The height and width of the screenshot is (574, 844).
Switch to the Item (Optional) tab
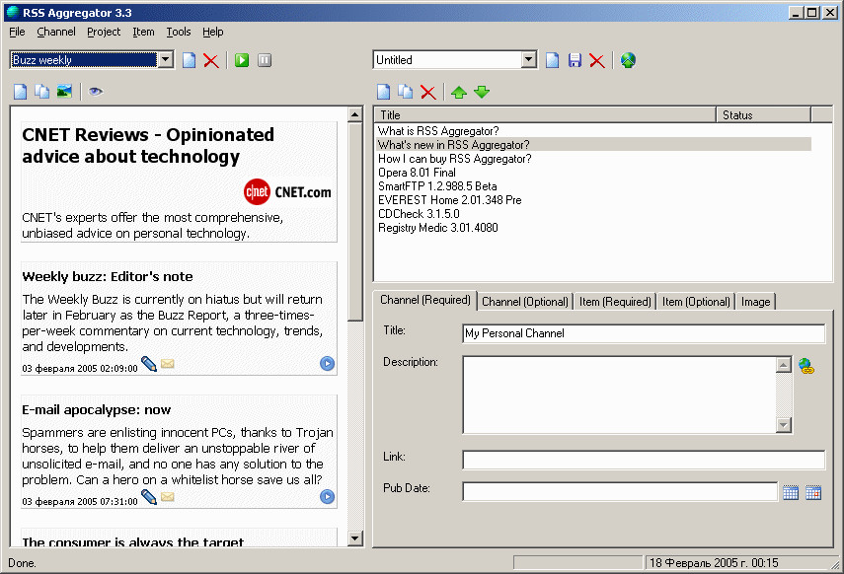pyautogui.click(x=696, y=302)
